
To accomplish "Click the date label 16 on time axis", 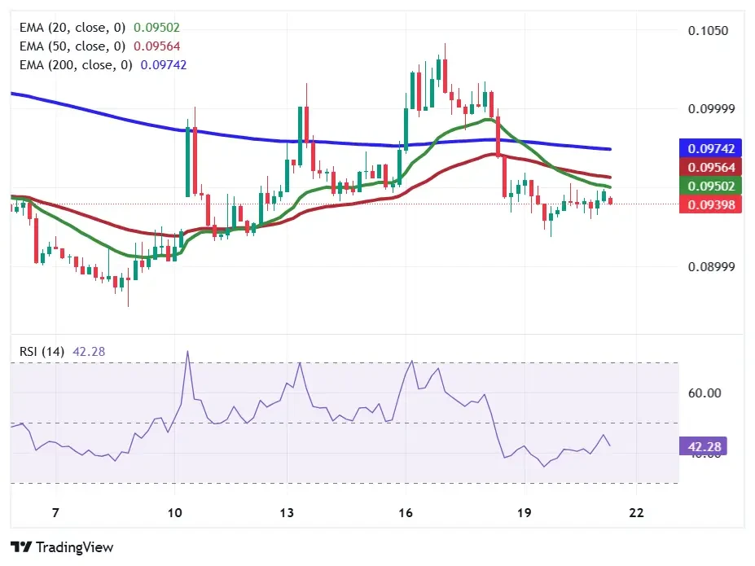I will coord(405,513).
